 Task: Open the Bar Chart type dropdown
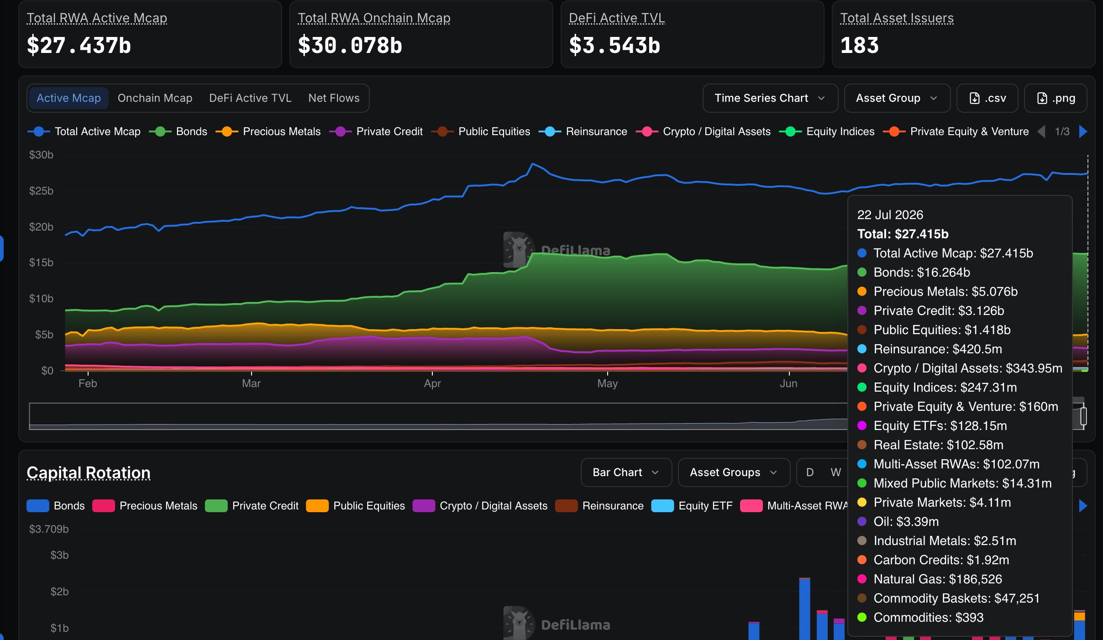coord(626,472)
